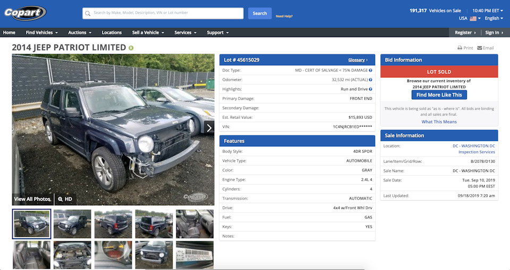Open USA country dropdown
Screen dimensions: 510x270
pyautogui.click(x=470, y=19)
